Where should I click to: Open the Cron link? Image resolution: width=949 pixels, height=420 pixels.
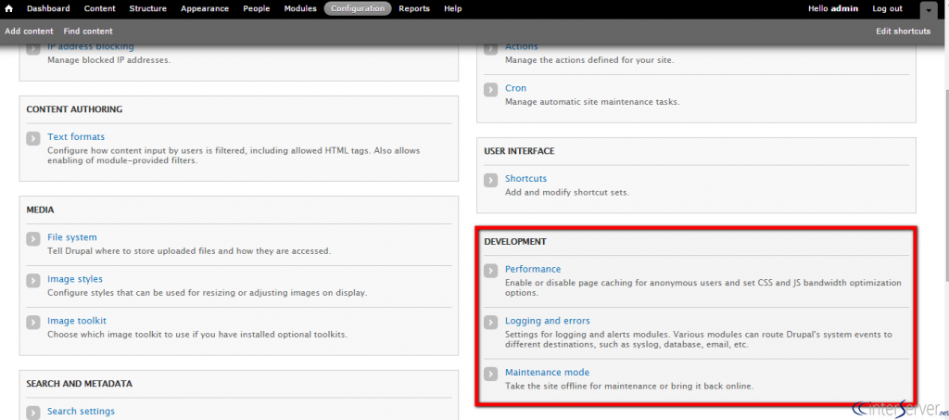(515, 88)
